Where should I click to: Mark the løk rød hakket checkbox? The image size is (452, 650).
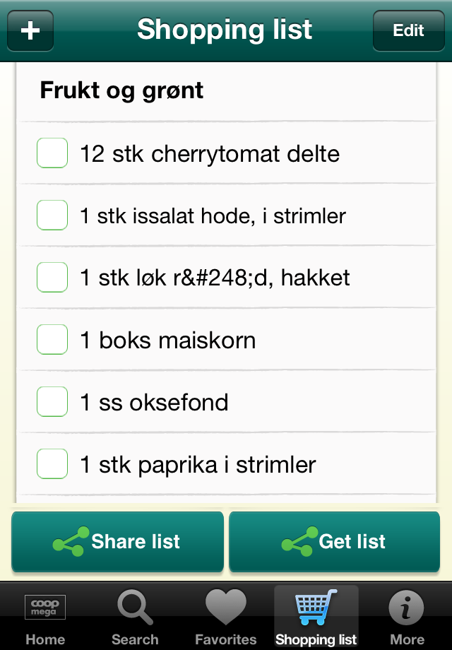coord(52,278)
